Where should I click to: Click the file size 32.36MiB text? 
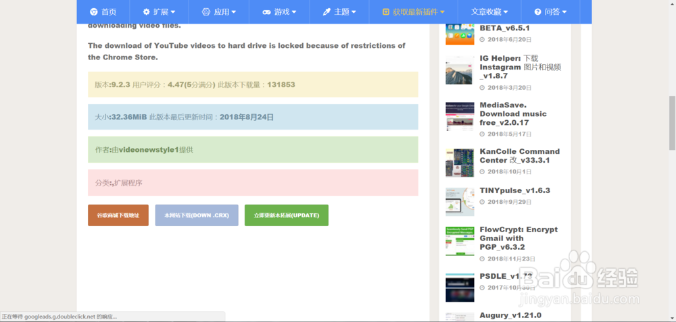(x=129, y=117)
